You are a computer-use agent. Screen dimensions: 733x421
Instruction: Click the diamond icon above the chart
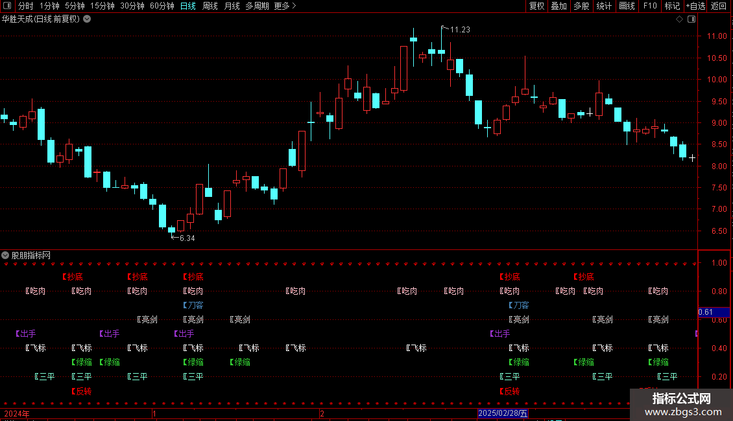680,19
